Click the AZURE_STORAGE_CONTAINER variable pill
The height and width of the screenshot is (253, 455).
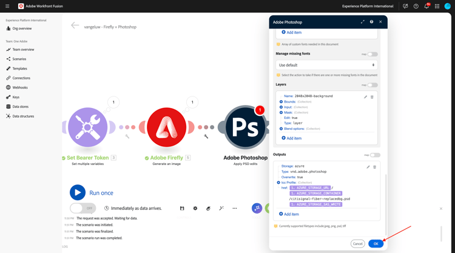[x=315, y=193]
